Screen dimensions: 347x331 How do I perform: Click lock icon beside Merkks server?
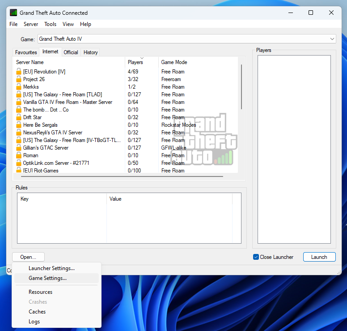pyautogui.click(x=19, y=87)
